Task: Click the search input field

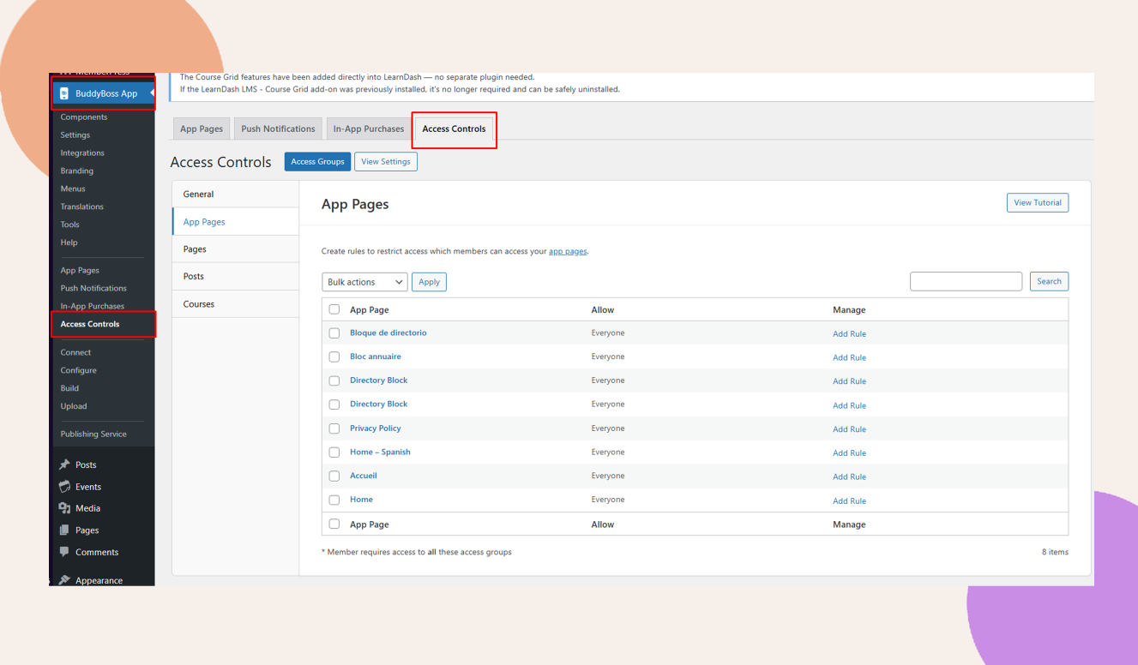Action: tap(966, 281)
